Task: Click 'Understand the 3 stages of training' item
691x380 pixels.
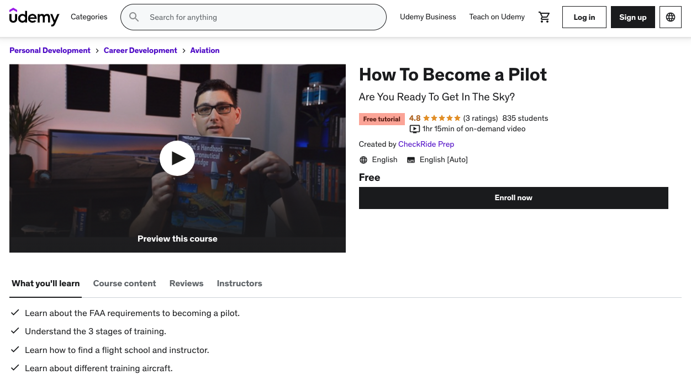Action: point(96,331)
